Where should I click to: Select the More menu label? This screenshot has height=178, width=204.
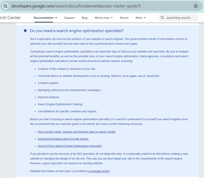139,18
